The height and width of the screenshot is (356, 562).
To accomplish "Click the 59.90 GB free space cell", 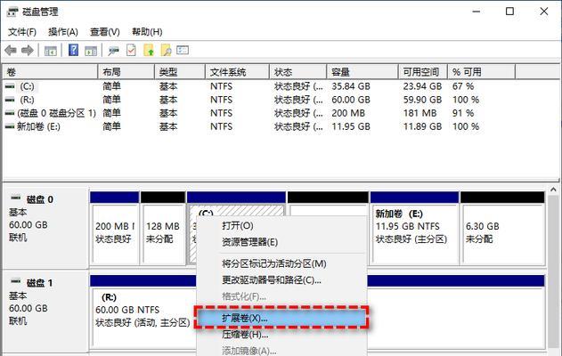I will pos(422,100).
